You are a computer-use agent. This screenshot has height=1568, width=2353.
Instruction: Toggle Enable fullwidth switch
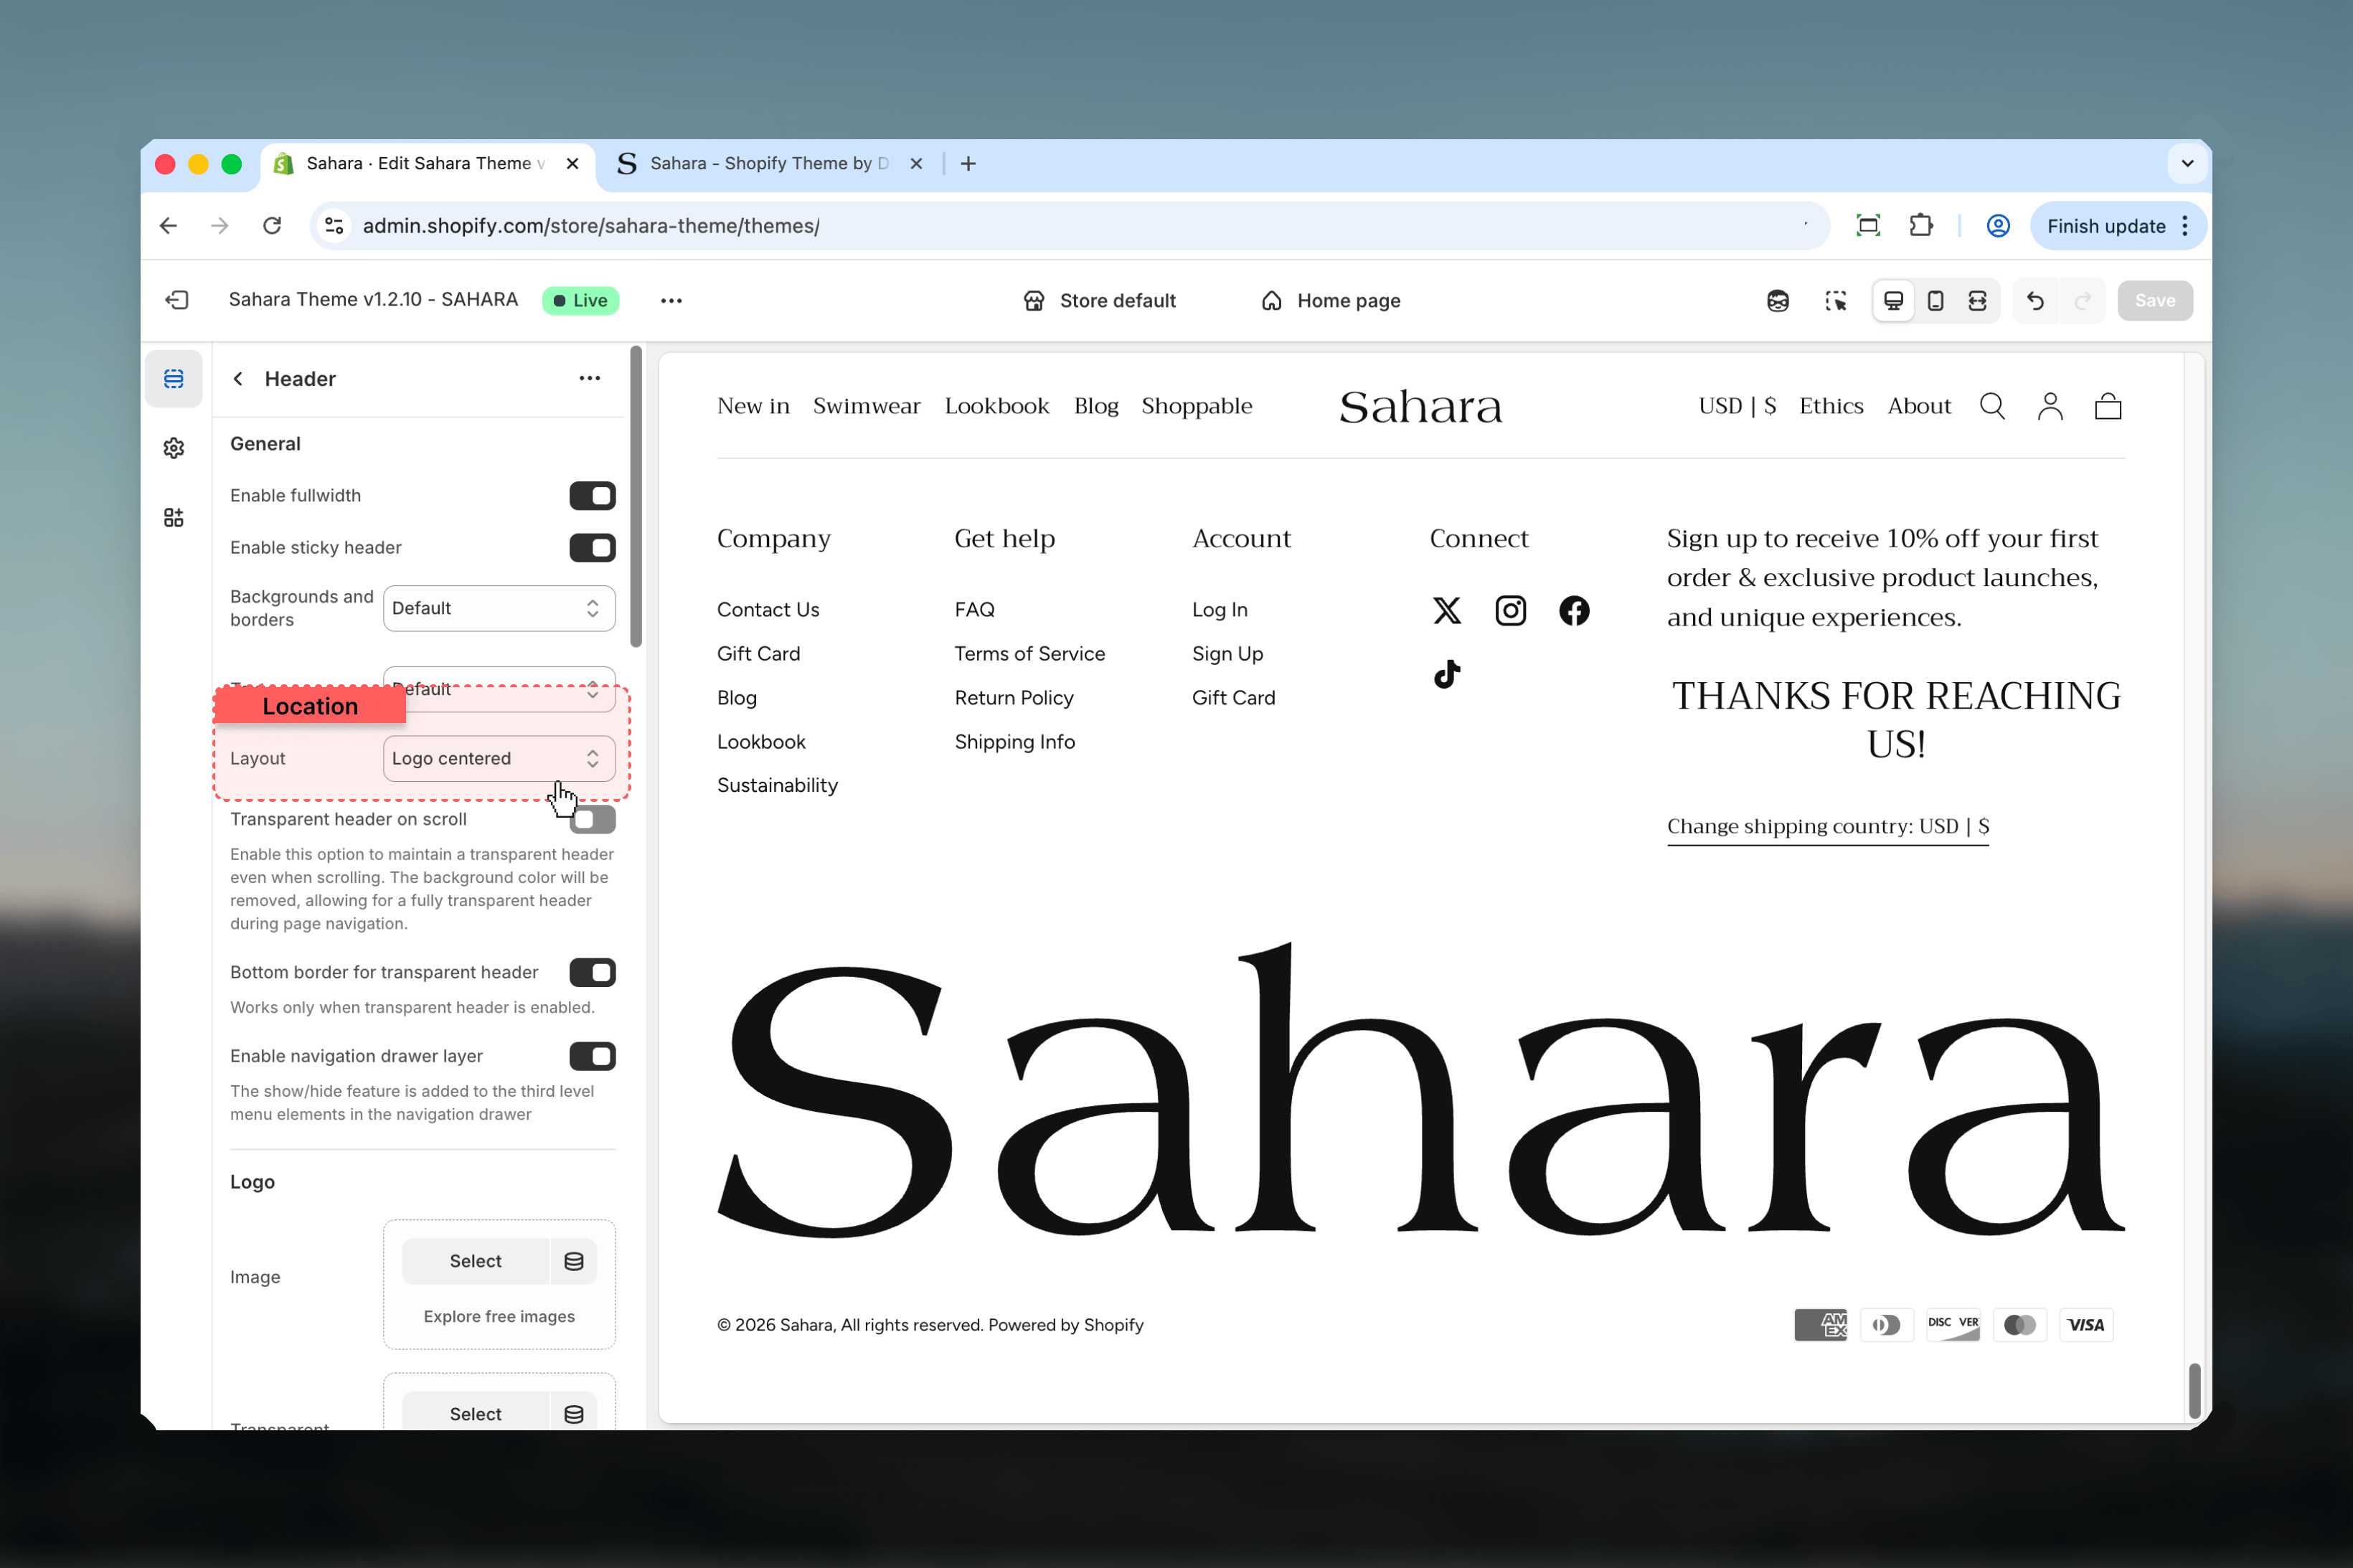592,495
